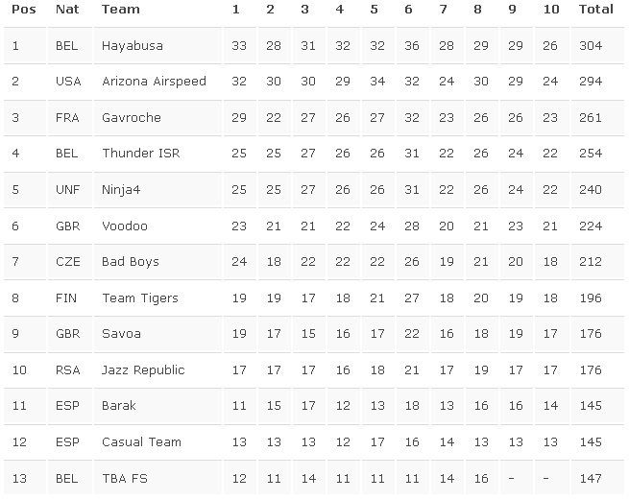629x500 pixels.
Task: Select the Voodoo team name
Action: [125, 226]
